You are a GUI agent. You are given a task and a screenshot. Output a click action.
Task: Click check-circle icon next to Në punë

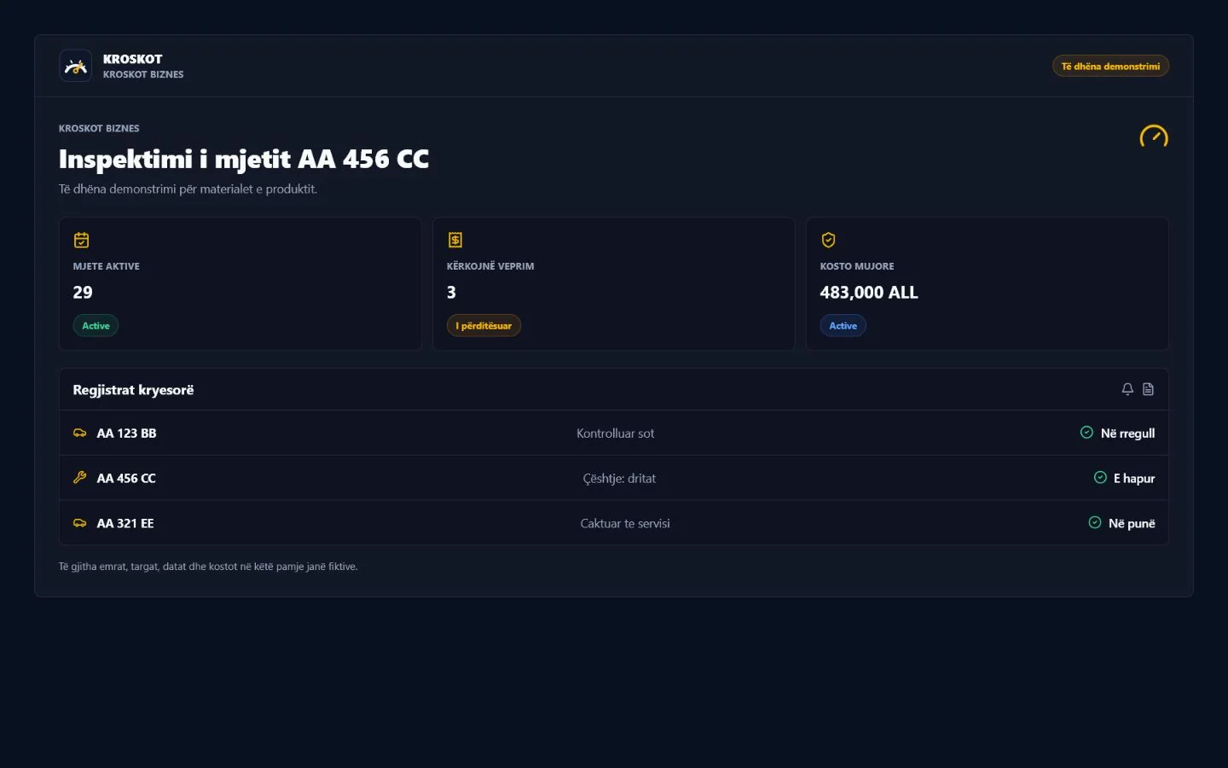[x=1095, y=522]
